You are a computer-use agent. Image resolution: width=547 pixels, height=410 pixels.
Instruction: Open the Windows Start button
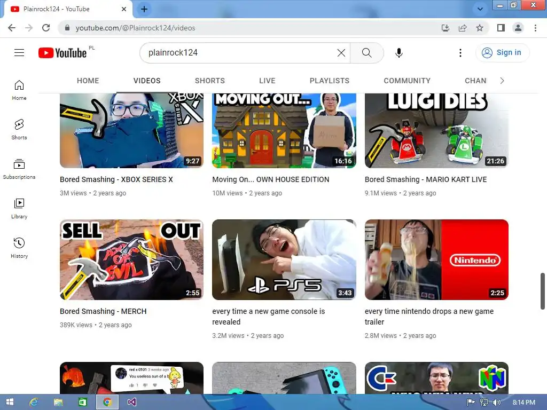(10, 402)
